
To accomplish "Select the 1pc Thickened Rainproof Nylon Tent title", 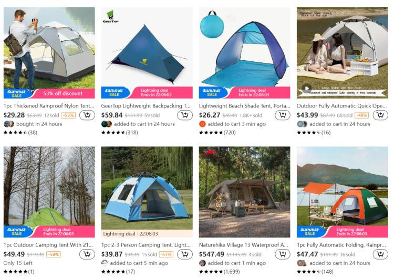I will pos(49,106).
